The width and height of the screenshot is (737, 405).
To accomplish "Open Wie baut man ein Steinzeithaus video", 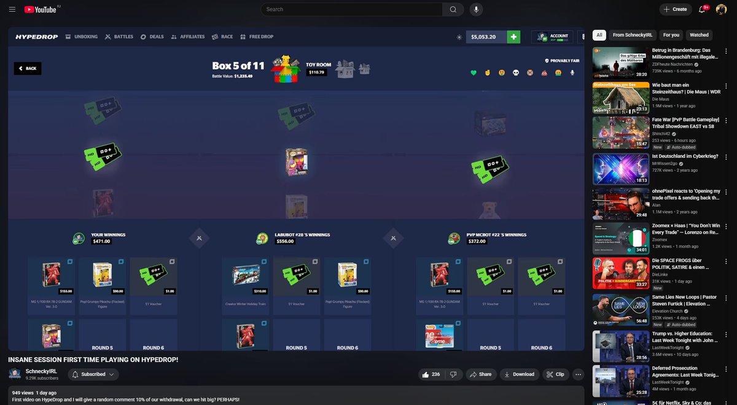I will 621,98.
